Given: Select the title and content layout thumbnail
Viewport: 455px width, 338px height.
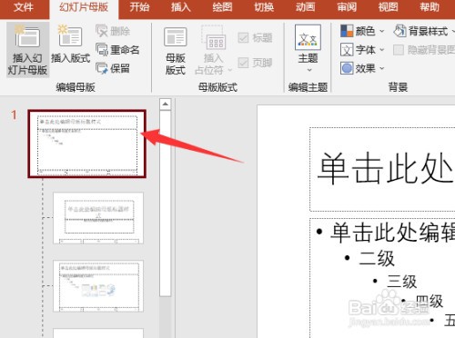Looking at the screenshot, I should (x=98, y=286).
